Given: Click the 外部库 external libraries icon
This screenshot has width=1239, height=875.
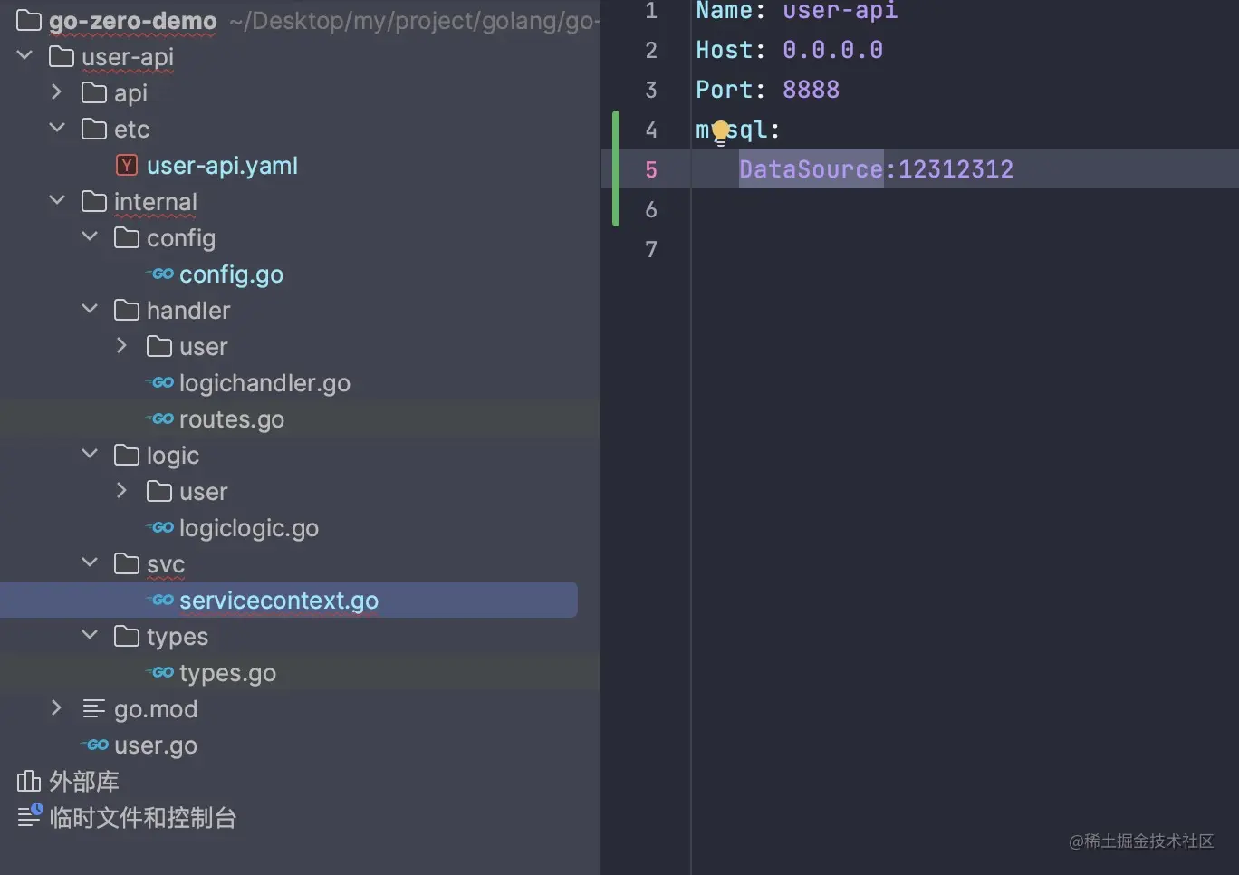Looking at the screenshot, I should point(28,781).
